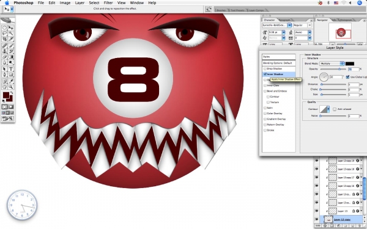367x229 pixels.
Task: Hide Layer 13 copy 18 with eye icon
Action: tap(317, 169)
